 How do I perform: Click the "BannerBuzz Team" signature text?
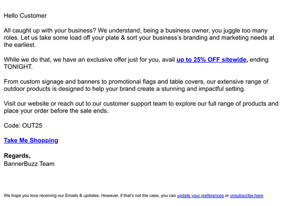pos(29,164)
